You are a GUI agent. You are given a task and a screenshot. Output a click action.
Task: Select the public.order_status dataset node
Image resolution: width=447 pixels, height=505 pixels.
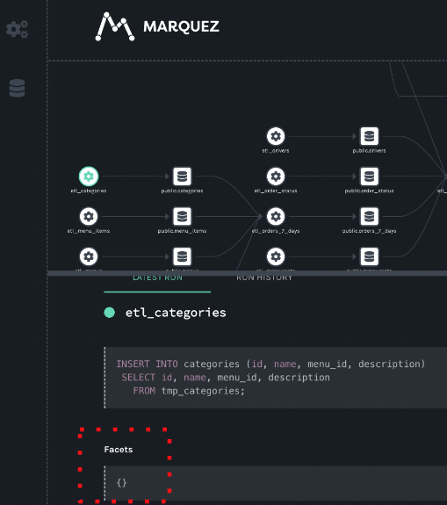click(x=369, y=177)
